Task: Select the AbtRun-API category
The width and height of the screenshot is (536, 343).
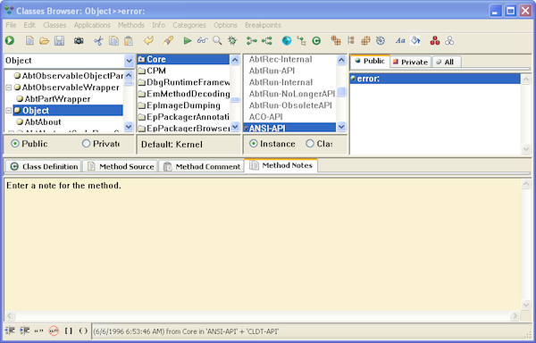Action: coord(272,71)
